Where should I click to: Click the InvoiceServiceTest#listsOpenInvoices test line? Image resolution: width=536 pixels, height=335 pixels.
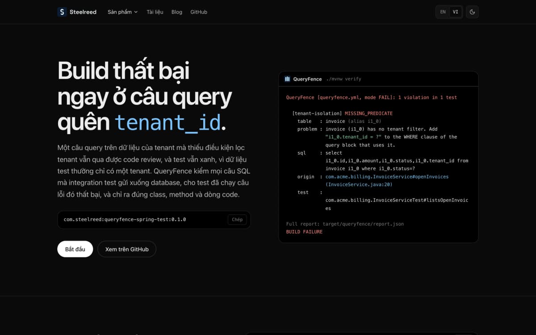pos(397,204)
